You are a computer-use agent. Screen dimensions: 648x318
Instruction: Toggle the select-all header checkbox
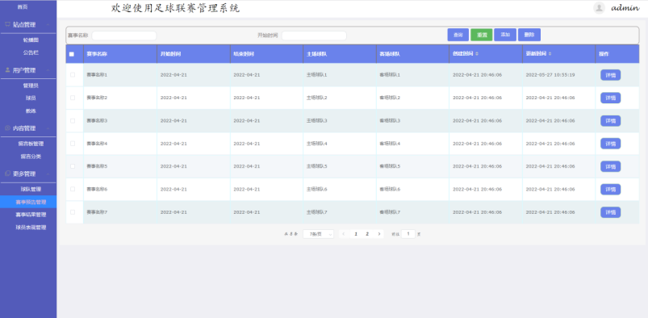(72, 54)
